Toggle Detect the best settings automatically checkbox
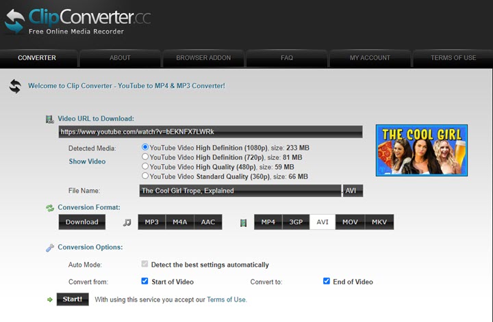The width and height of the screenshot is (493, 322). coord(144,264)
